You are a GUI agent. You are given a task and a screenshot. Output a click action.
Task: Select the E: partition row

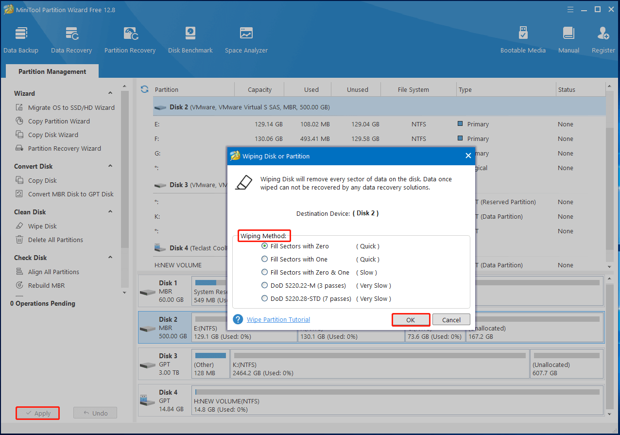pos(379,124)
